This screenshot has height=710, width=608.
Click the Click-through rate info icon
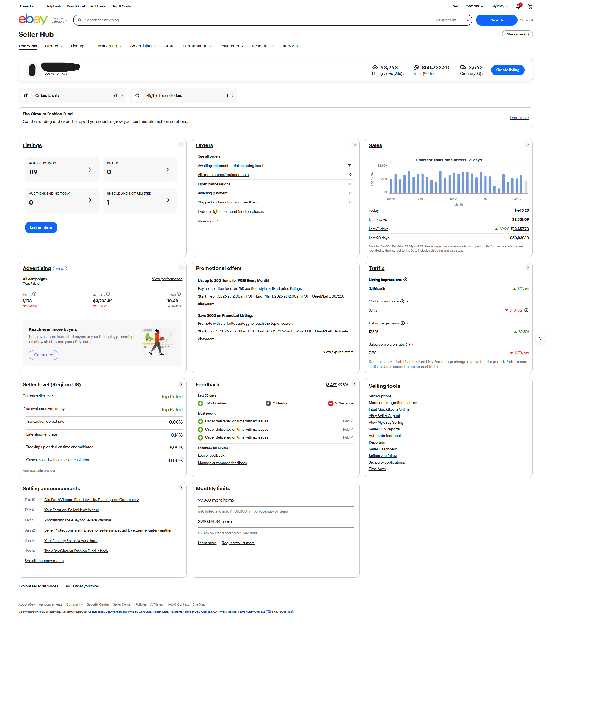402,301
